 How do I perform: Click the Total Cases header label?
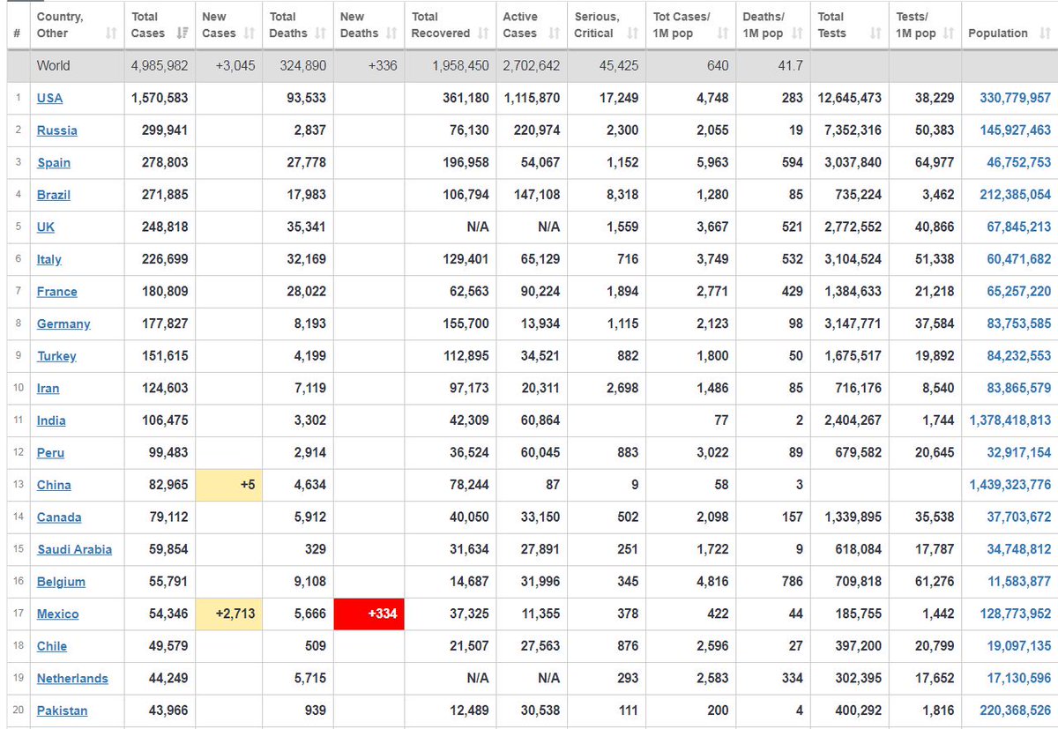point(147,25)
